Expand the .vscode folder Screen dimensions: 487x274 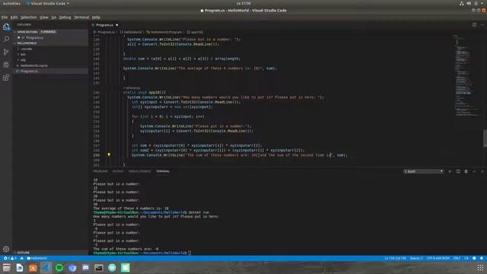click(27, 49)
